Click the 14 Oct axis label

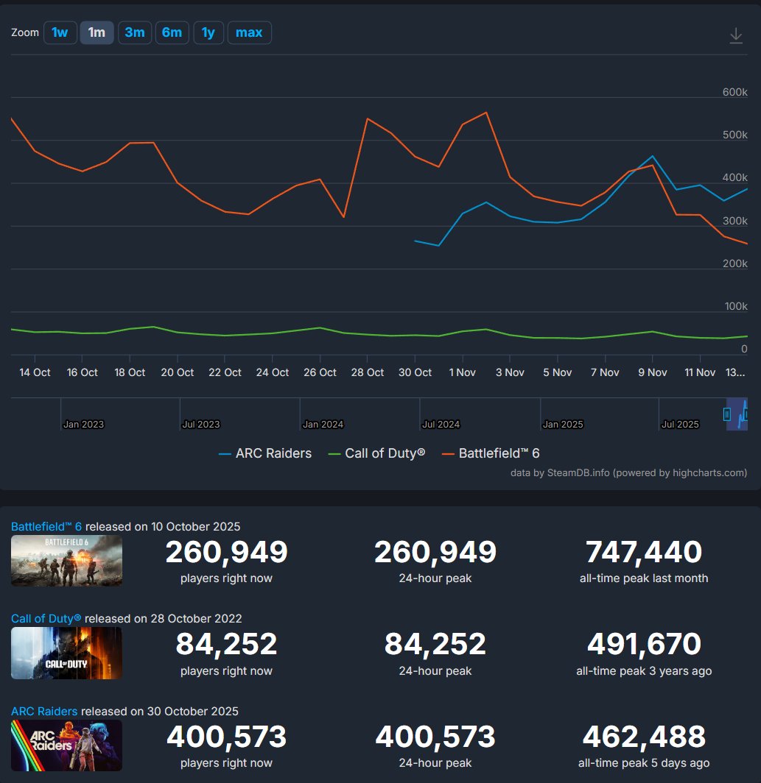(x=35, y=372)
